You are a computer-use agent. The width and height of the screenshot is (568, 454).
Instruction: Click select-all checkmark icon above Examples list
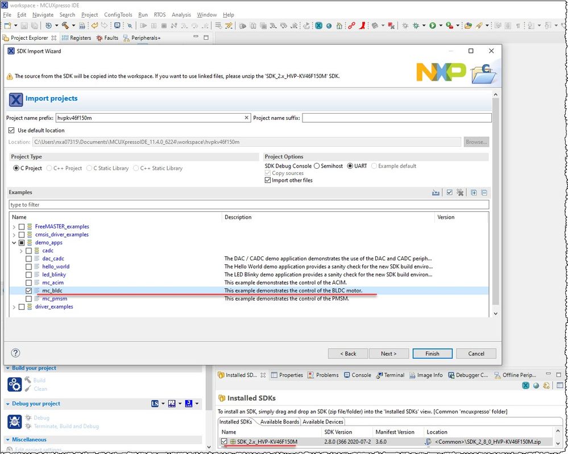coord(450,193)
